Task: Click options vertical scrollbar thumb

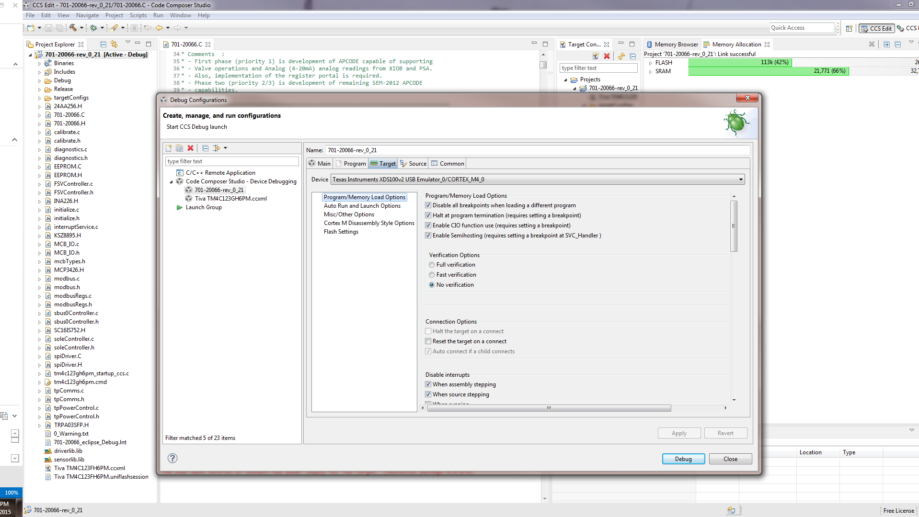Action: [734, 226]
